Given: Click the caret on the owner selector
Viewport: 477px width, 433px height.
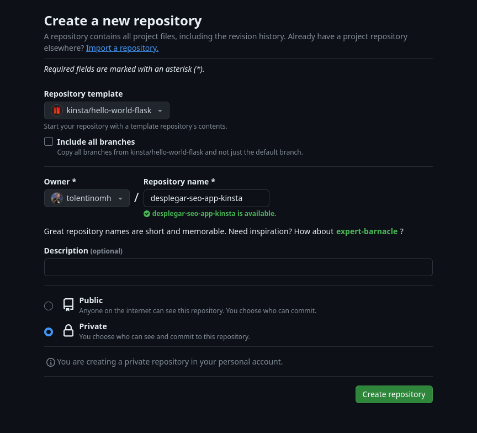Looking at the screenshot, I should [x=120, y=198].
